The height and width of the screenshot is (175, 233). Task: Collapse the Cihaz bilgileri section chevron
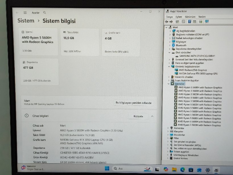pos(152,116)
